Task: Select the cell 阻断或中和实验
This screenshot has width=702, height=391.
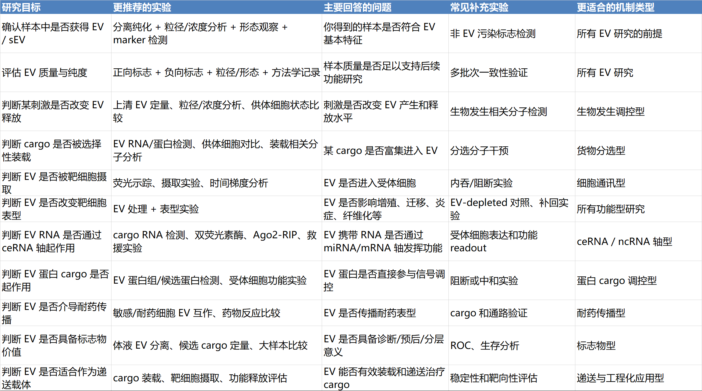Action: pyautogui.click(x=484, y=281)
